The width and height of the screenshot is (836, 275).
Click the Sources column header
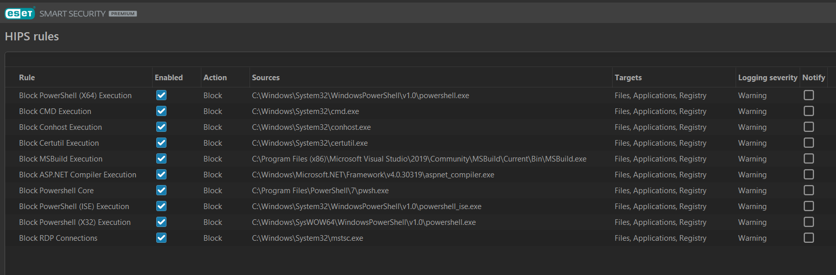coord(266,78)
